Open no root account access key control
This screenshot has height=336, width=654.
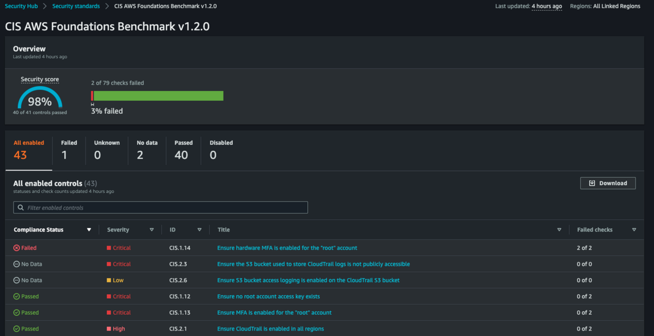269,297
